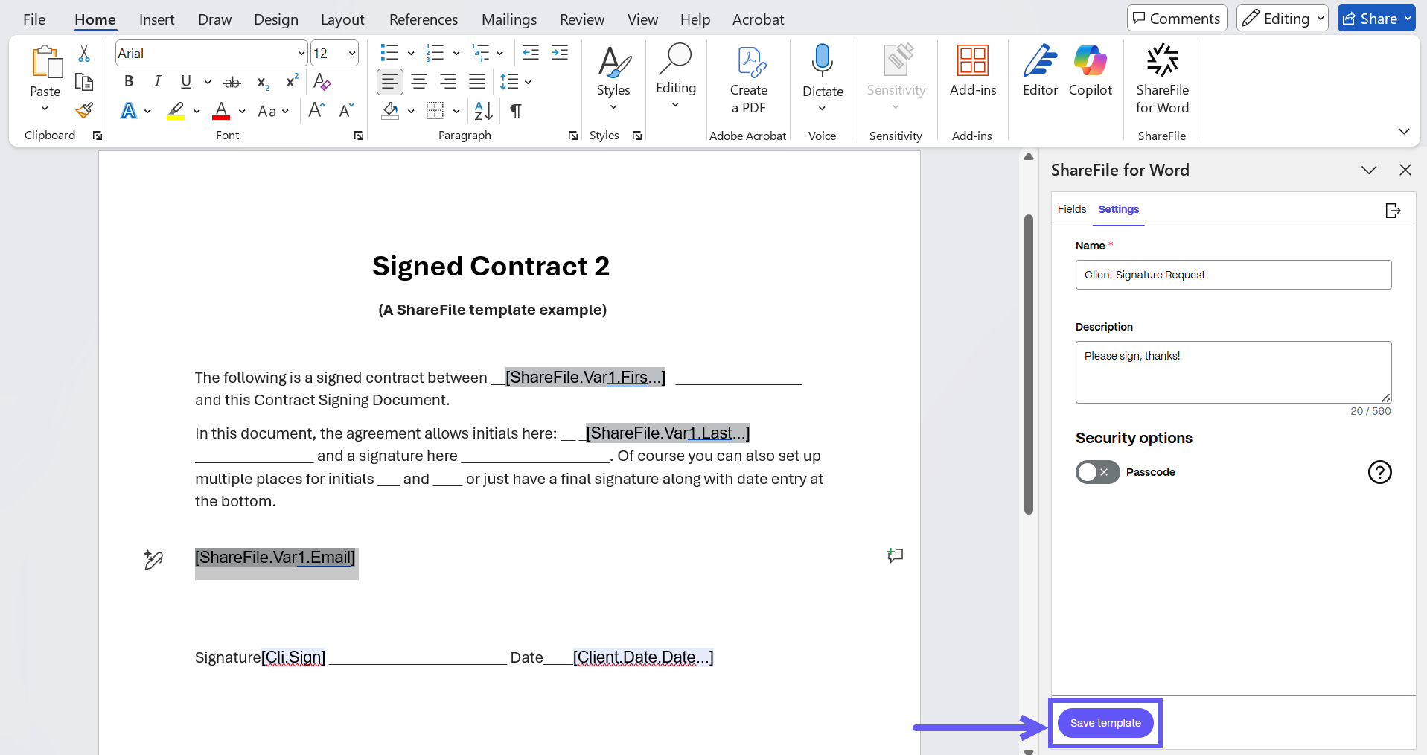Click the yellow text highlight color
The width and height of the screenshot is (1427, 755).
176,111
